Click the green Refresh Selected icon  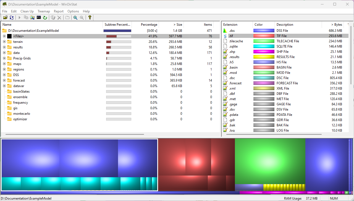[x=45, y=18]
